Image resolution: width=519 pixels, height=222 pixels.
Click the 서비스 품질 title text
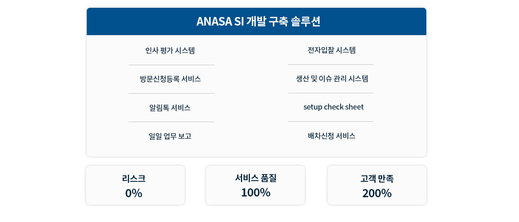point(256,178)
